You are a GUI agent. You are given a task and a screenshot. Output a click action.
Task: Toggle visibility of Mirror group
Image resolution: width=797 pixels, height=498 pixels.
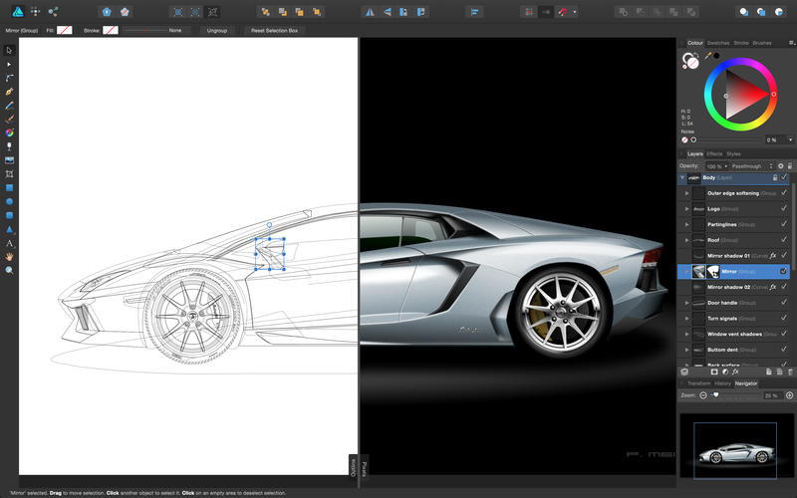pyautogui.click(x=783, y=271)
